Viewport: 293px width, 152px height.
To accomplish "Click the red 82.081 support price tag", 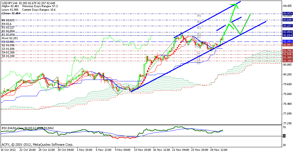I will point(287,45).
